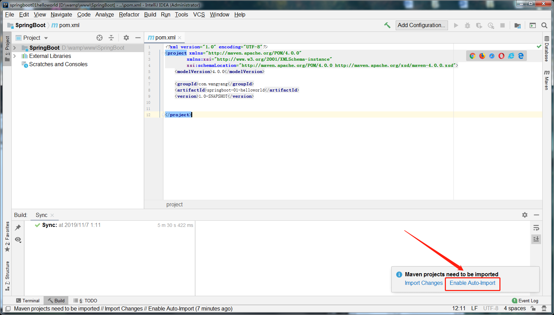This screenshot has width=554, height=315.
Task: Click the Search Everywhere magnifier icon
Action: click(544, 25)
